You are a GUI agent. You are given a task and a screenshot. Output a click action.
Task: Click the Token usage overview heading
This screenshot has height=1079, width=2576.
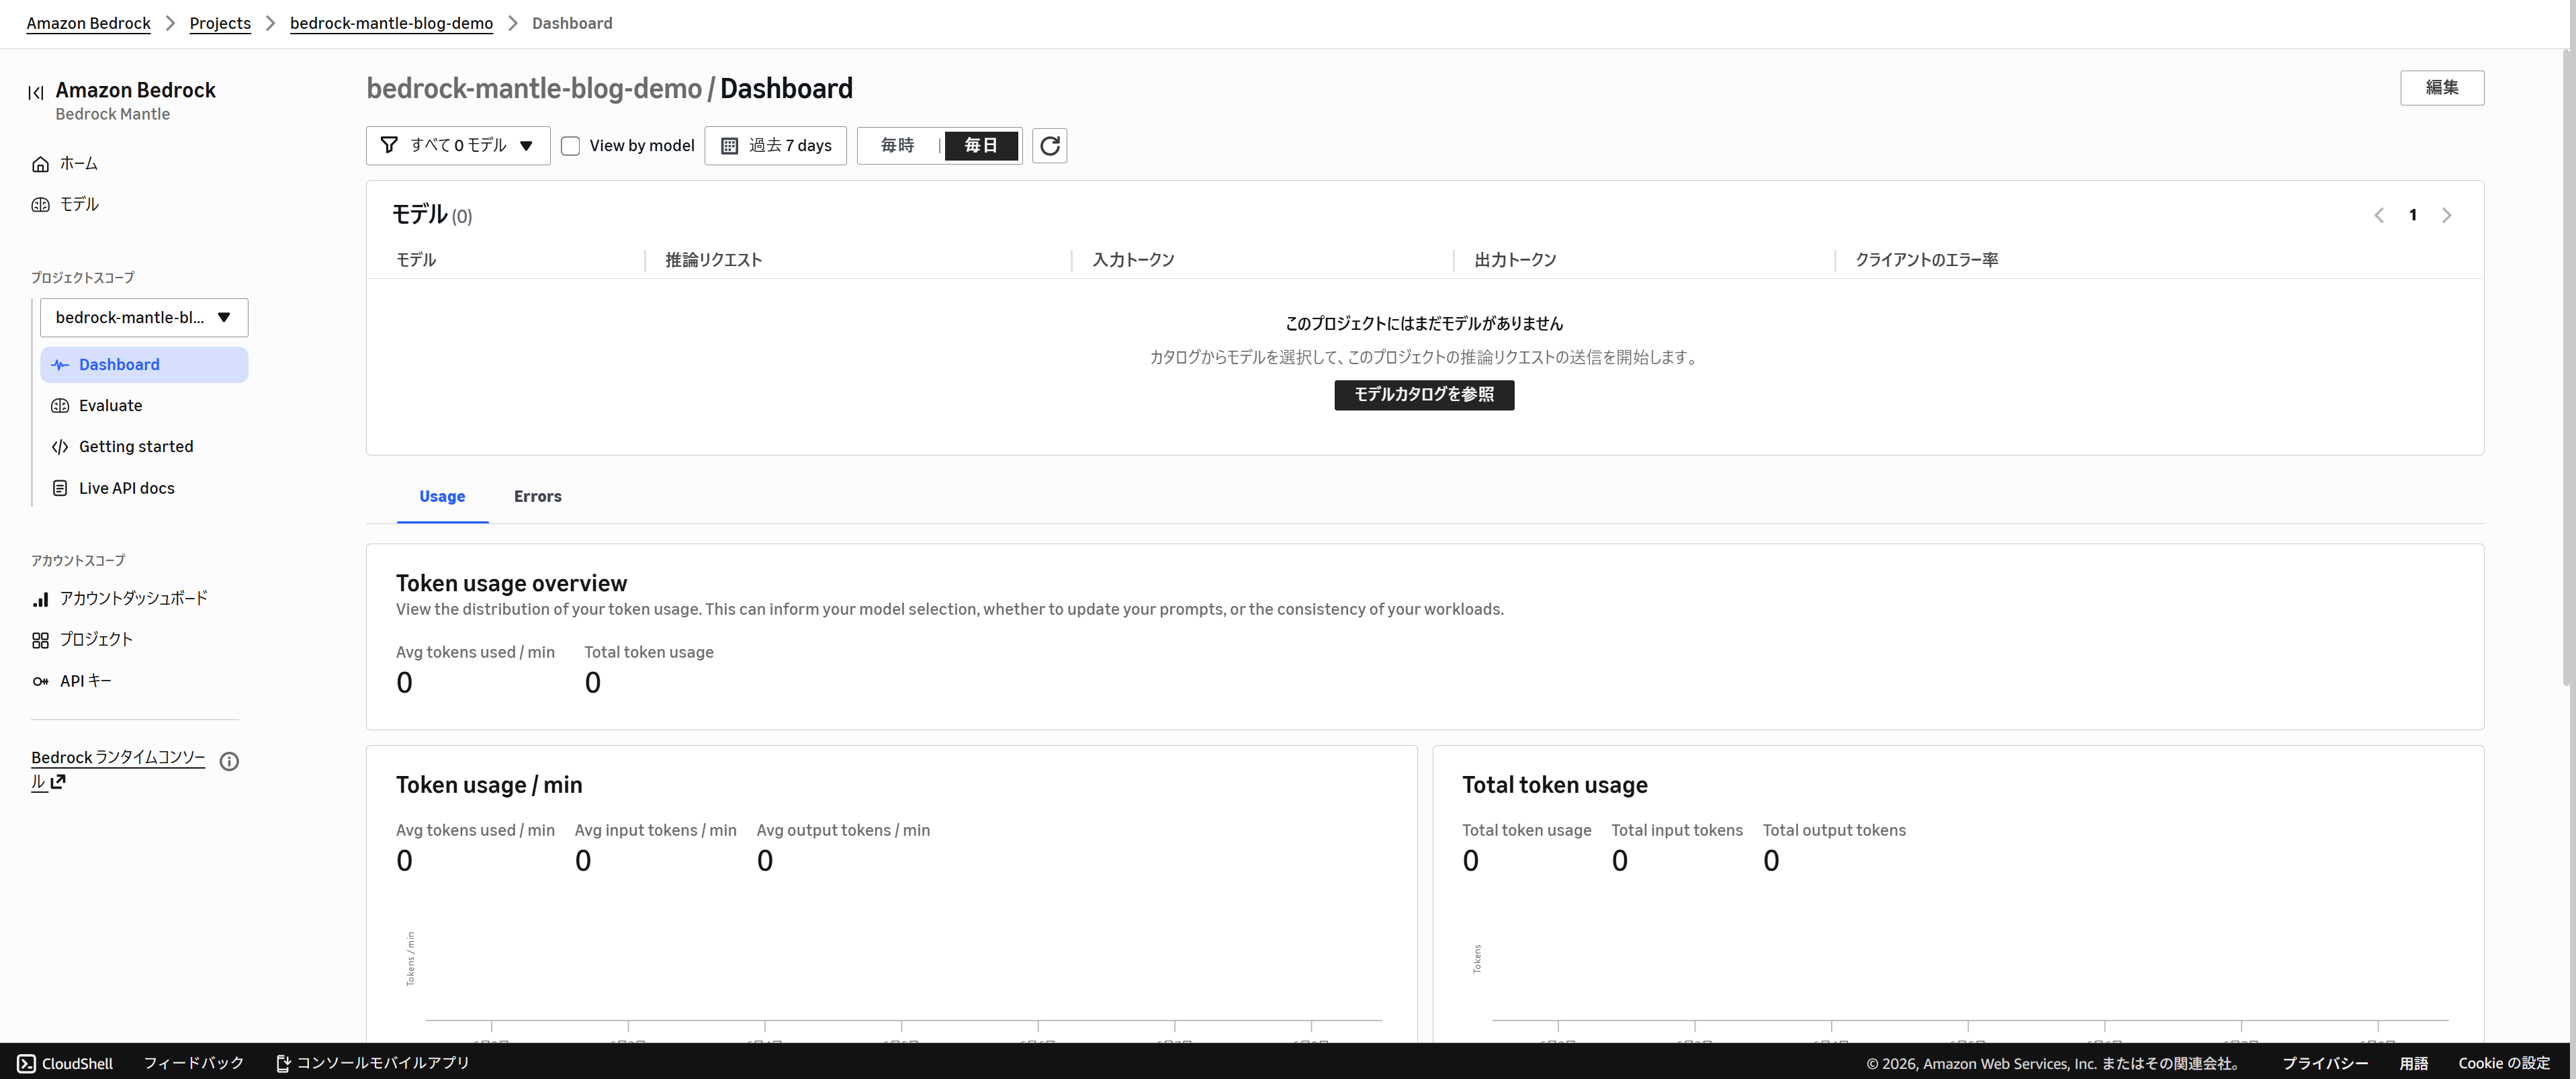511,583
